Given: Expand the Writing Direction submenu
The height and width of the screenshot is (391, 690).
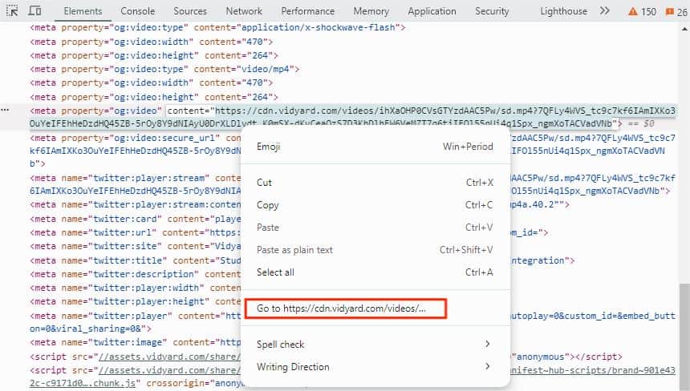Looking at the screenshot, I should [375, 366].
